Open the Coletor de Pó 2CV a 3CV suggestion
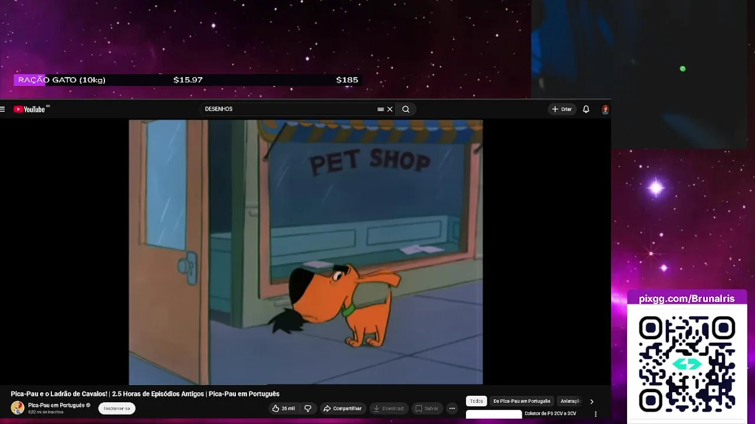This screenshot has height=424, width=755. pyautogui.click(x=550, y=413)
